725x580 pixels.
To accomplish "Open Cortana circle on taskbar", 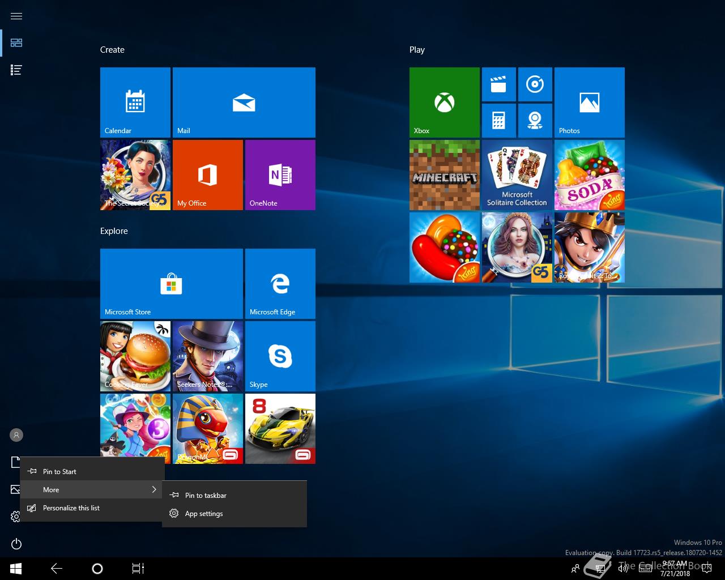I will point(97,569).
